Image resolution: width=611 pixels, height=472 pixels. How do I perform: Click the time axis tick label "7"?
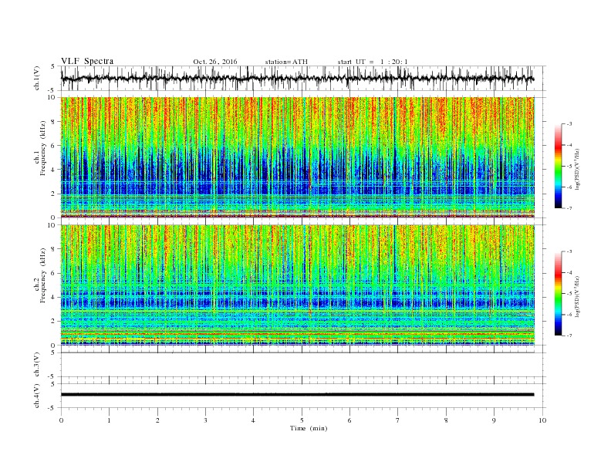(x=398, y=420)
